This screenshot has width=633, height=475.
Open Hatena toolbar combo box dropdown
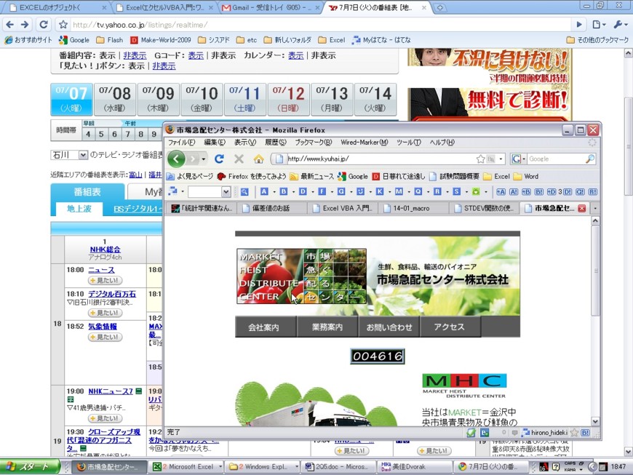(x=226, y=192)
